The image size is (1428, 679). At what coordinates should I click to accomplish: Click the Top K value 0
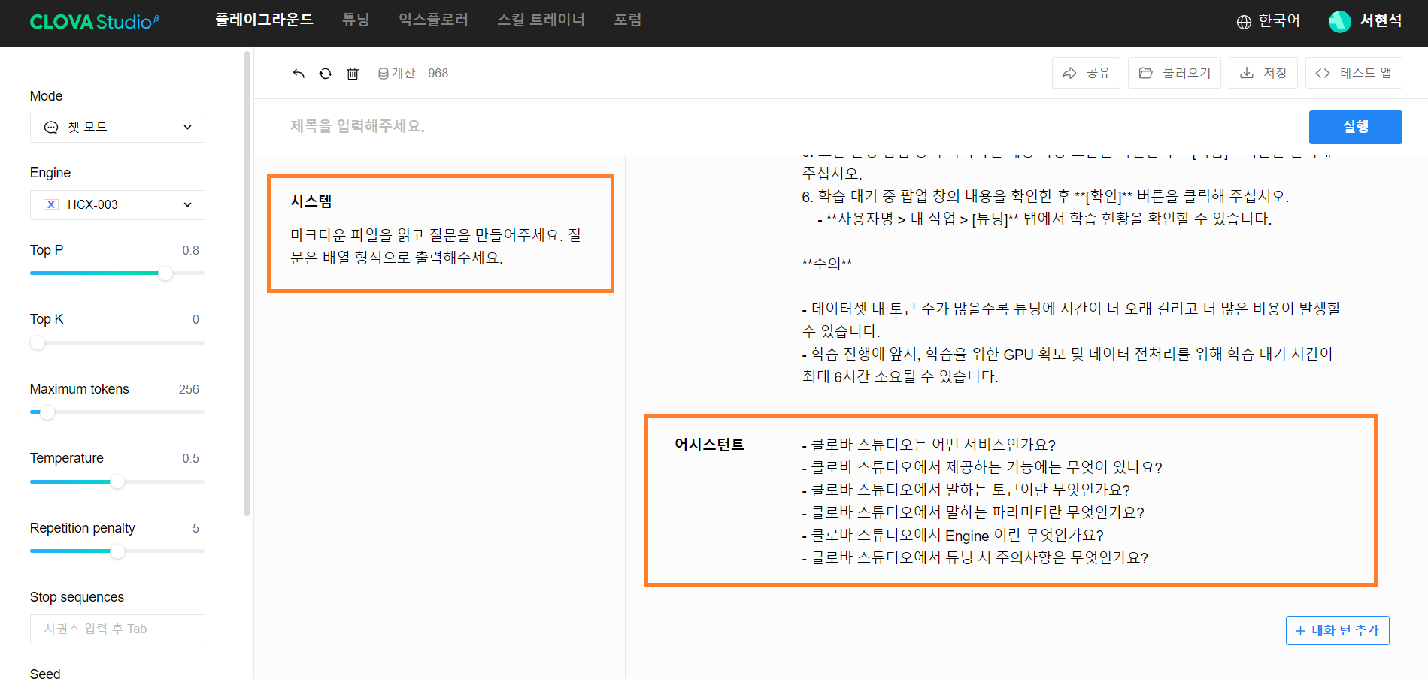pos(196,319)
